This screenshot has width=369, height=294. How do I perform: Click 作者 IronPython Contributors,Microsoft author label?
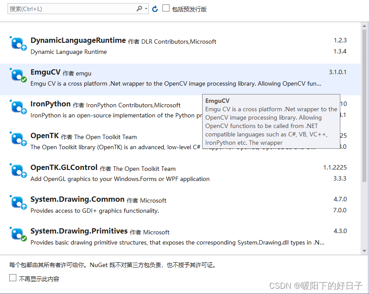pos(127,105)
